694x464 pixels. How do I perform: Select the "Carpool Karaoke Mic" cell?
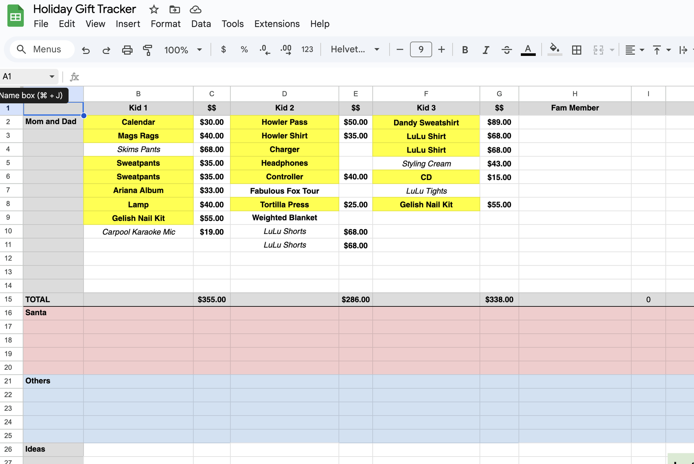click(138, 232)
